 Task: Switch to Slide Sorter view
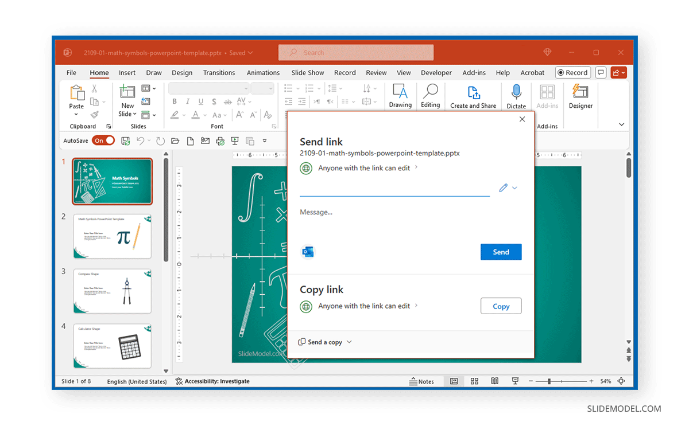coord(474,381)
